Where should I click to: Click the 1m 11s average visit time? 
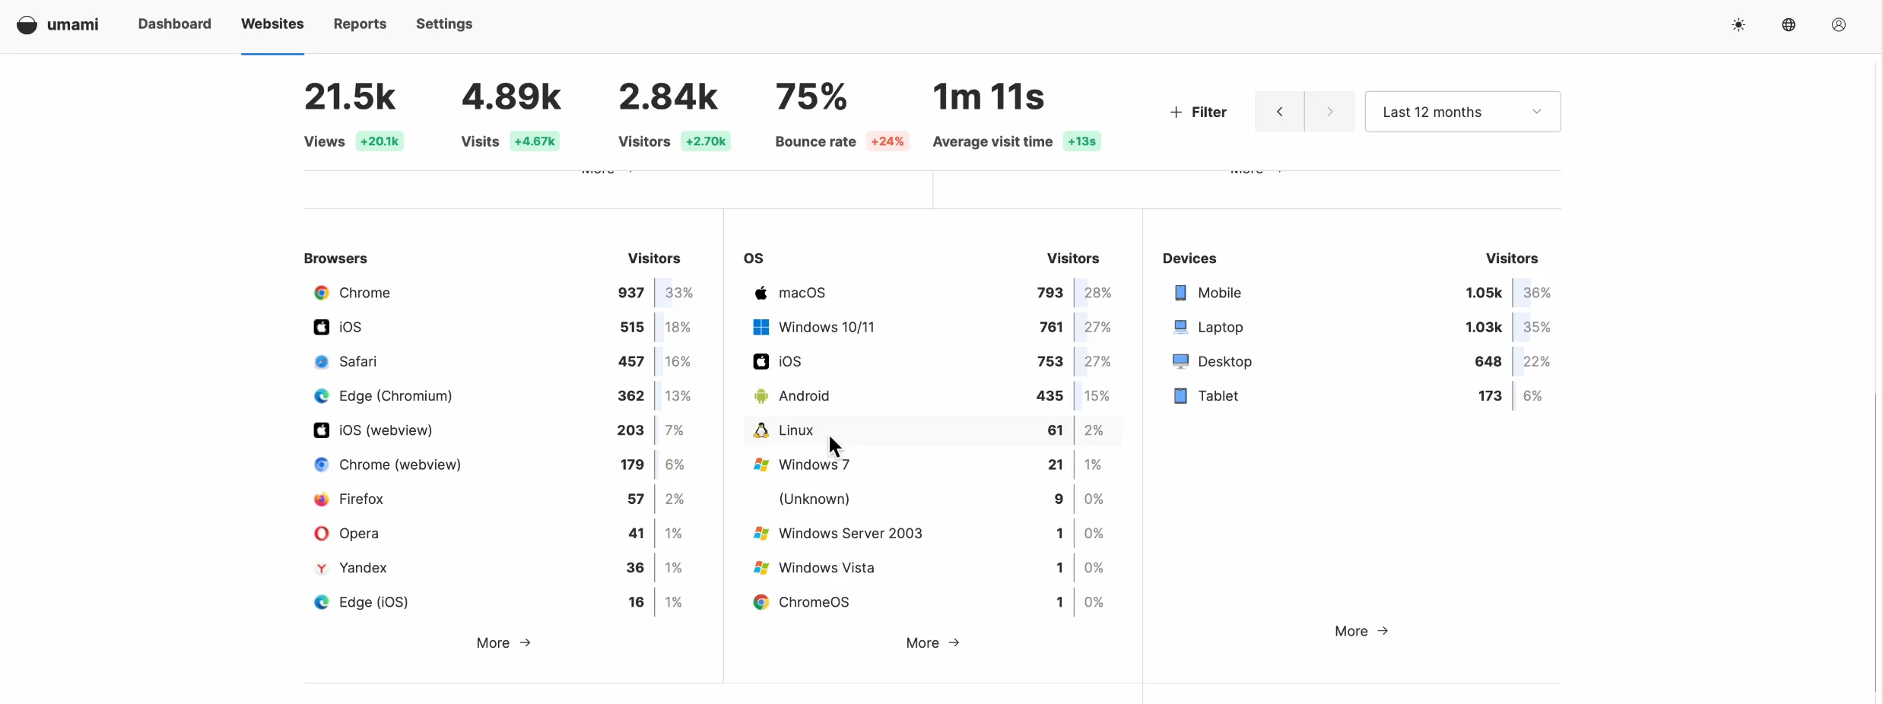click(x=988, y=97)
